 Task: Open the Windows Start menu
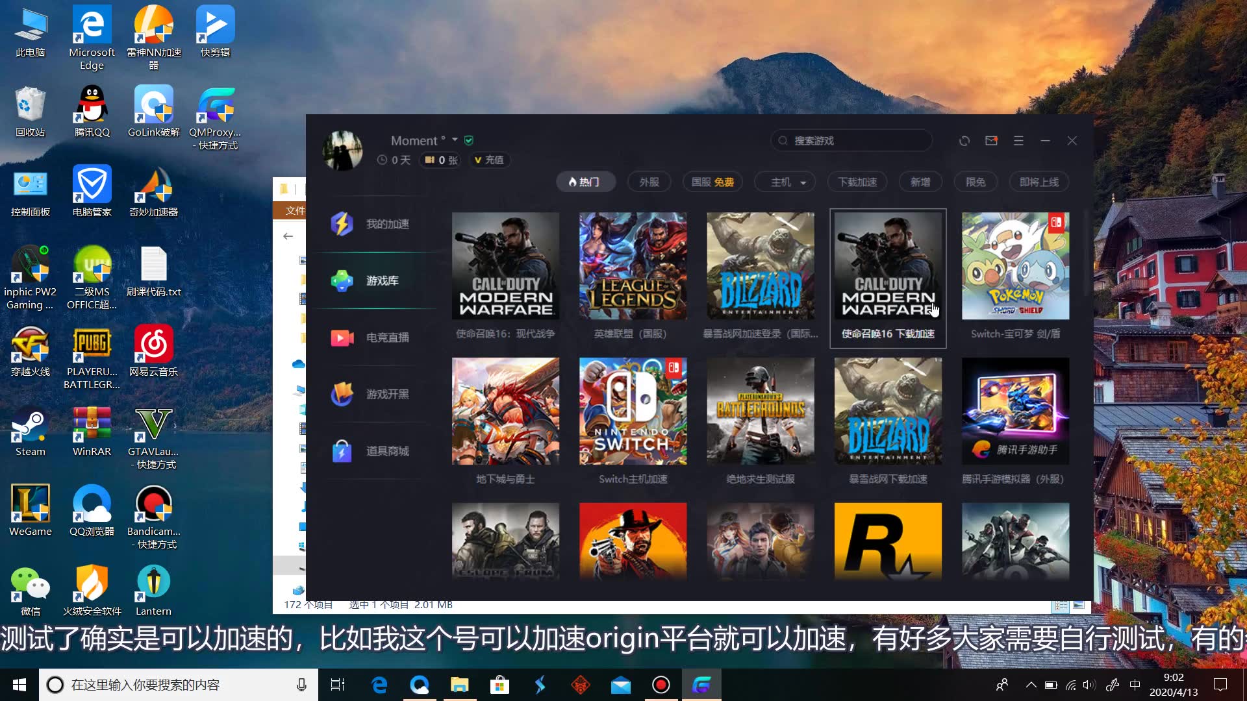[x=19, y=685]
